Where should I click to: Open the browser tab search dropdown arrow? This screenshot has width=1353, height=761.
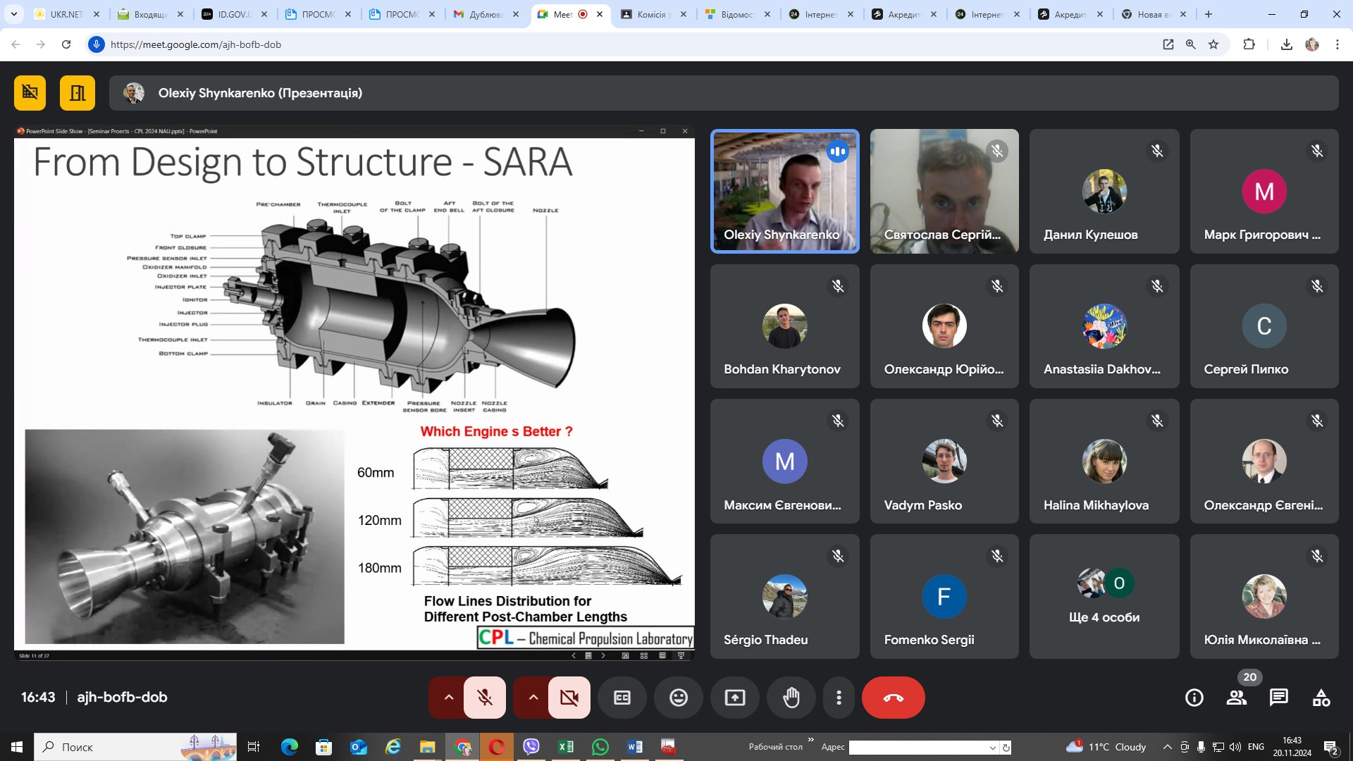click(x=13, y=14)
